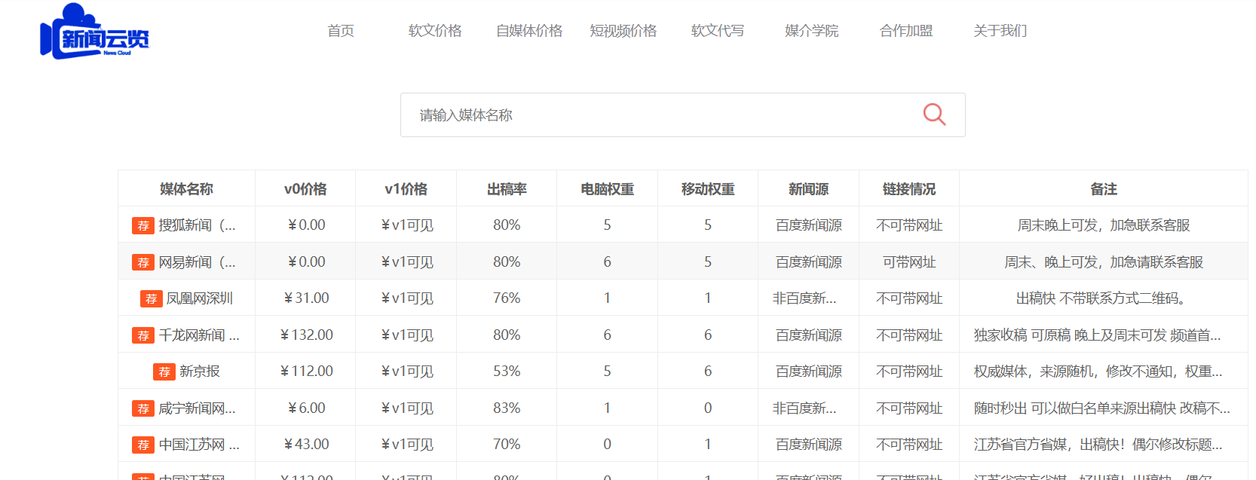Click the note starting 独家收稿 可原稿
This screenshot has width=1256, height=480.
click(x=1098, y=335)
